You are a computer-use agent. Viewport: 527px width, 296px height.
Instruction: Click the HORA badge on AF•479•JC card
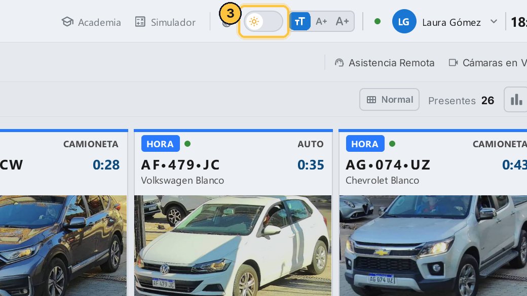(x=160, y=144)
